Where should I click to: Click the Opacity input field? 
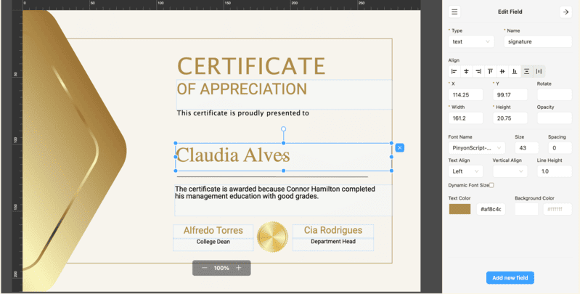555,118
